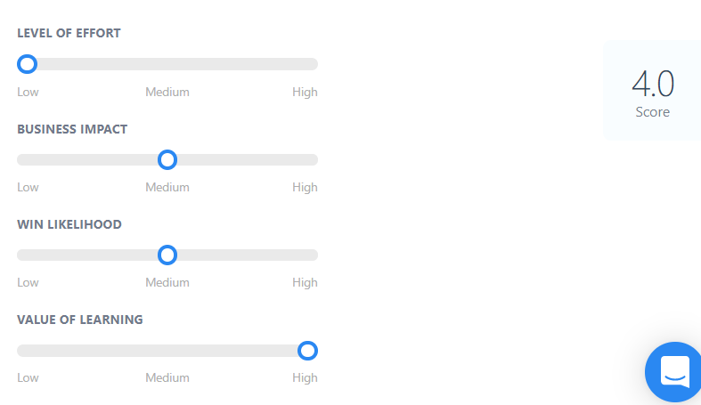Click Win Likelihood track near the right end
Screen dimensions: 701x405
(x=301, y=255)
